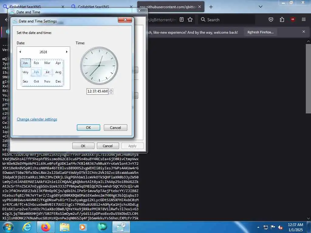Screen dimensions: 311x233
Task: Switch to the githubusercontent Firefox tab
Action: [168, 7]
